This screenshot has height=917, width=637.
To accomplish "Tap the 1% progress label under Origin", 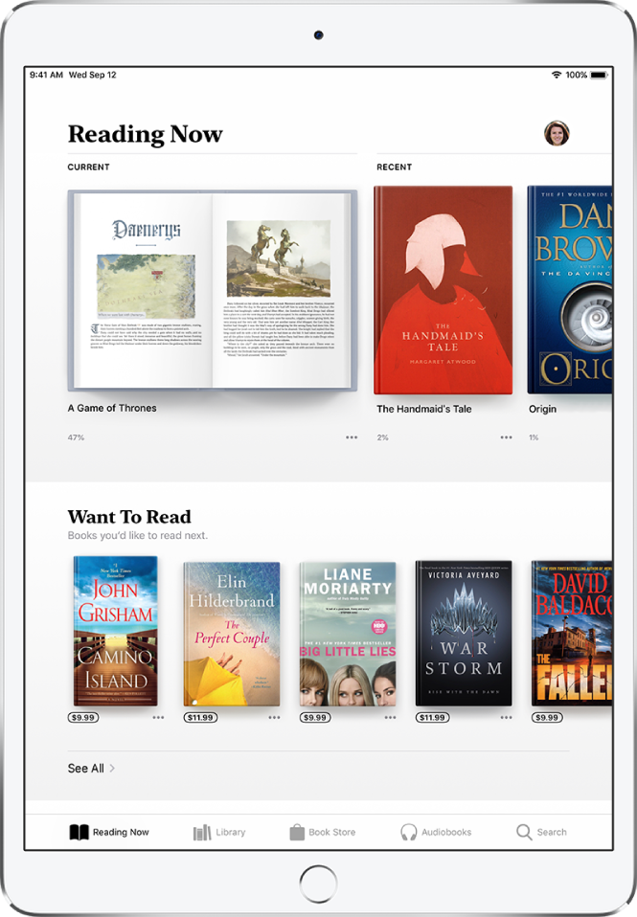I will (x=534, y=437).
